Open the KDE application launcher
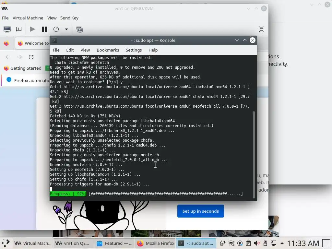Screen dimensions: 332x249 [x=6, y=243]
